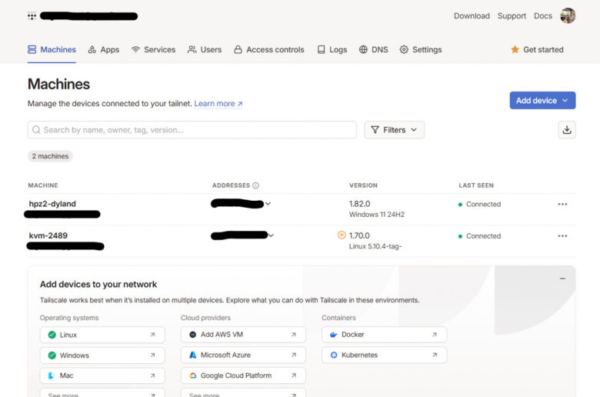Click the Get started star icon
This screenshot has height=397, width=600.
[515, 50]
